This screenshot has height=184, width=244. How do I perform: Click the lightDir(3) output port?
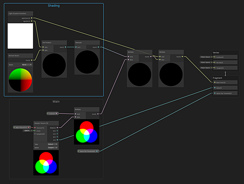coord(32,21)
